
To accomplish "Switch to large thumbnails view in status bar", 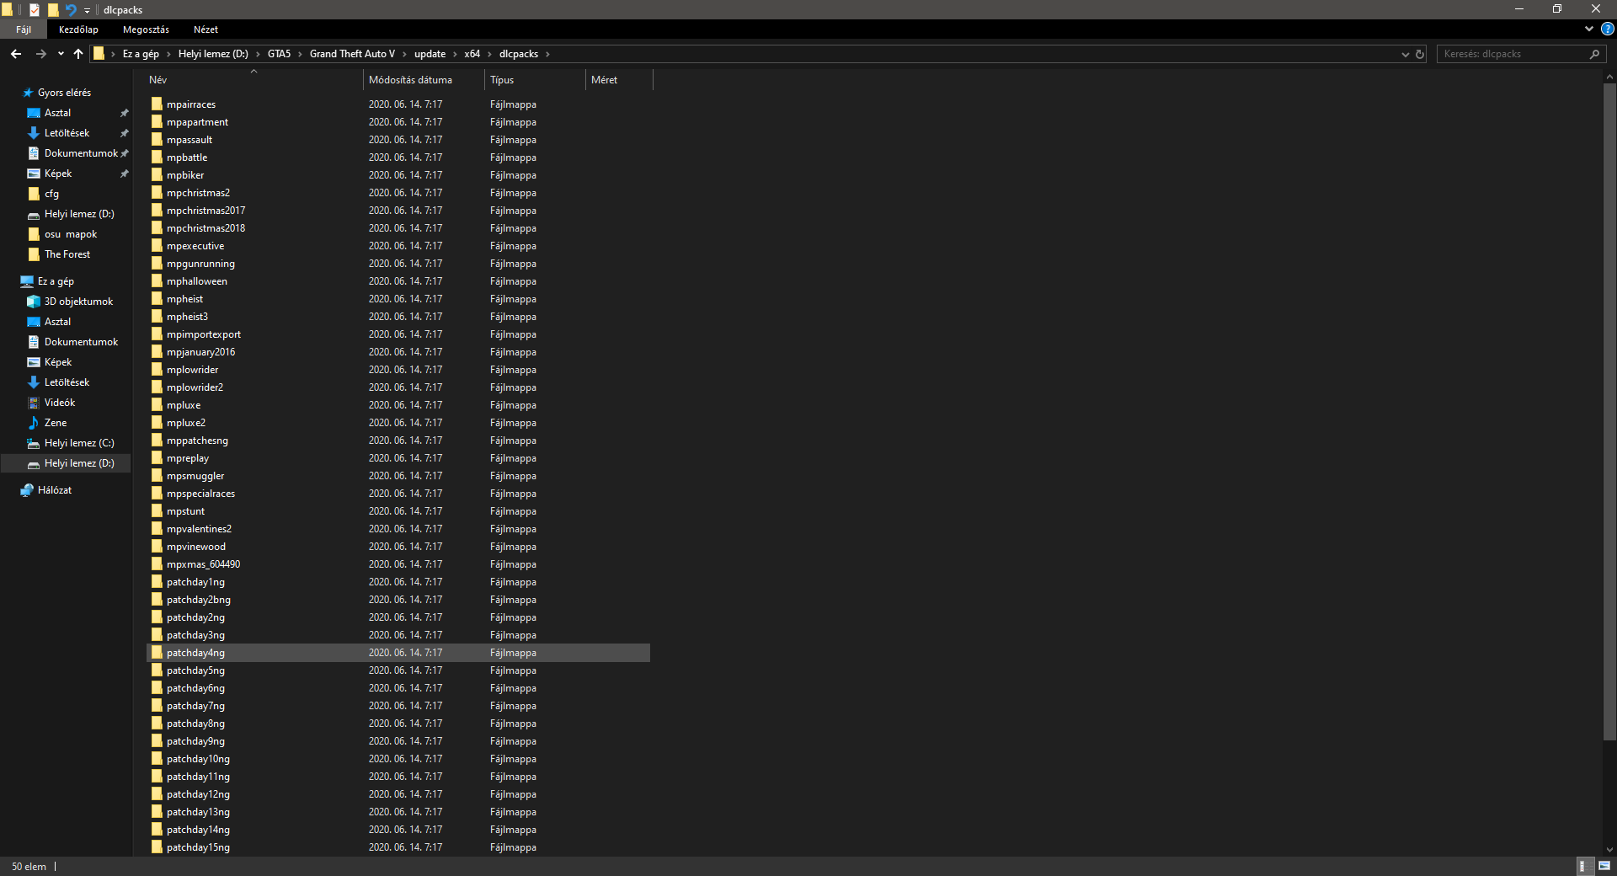I will tap(1604, 866).
